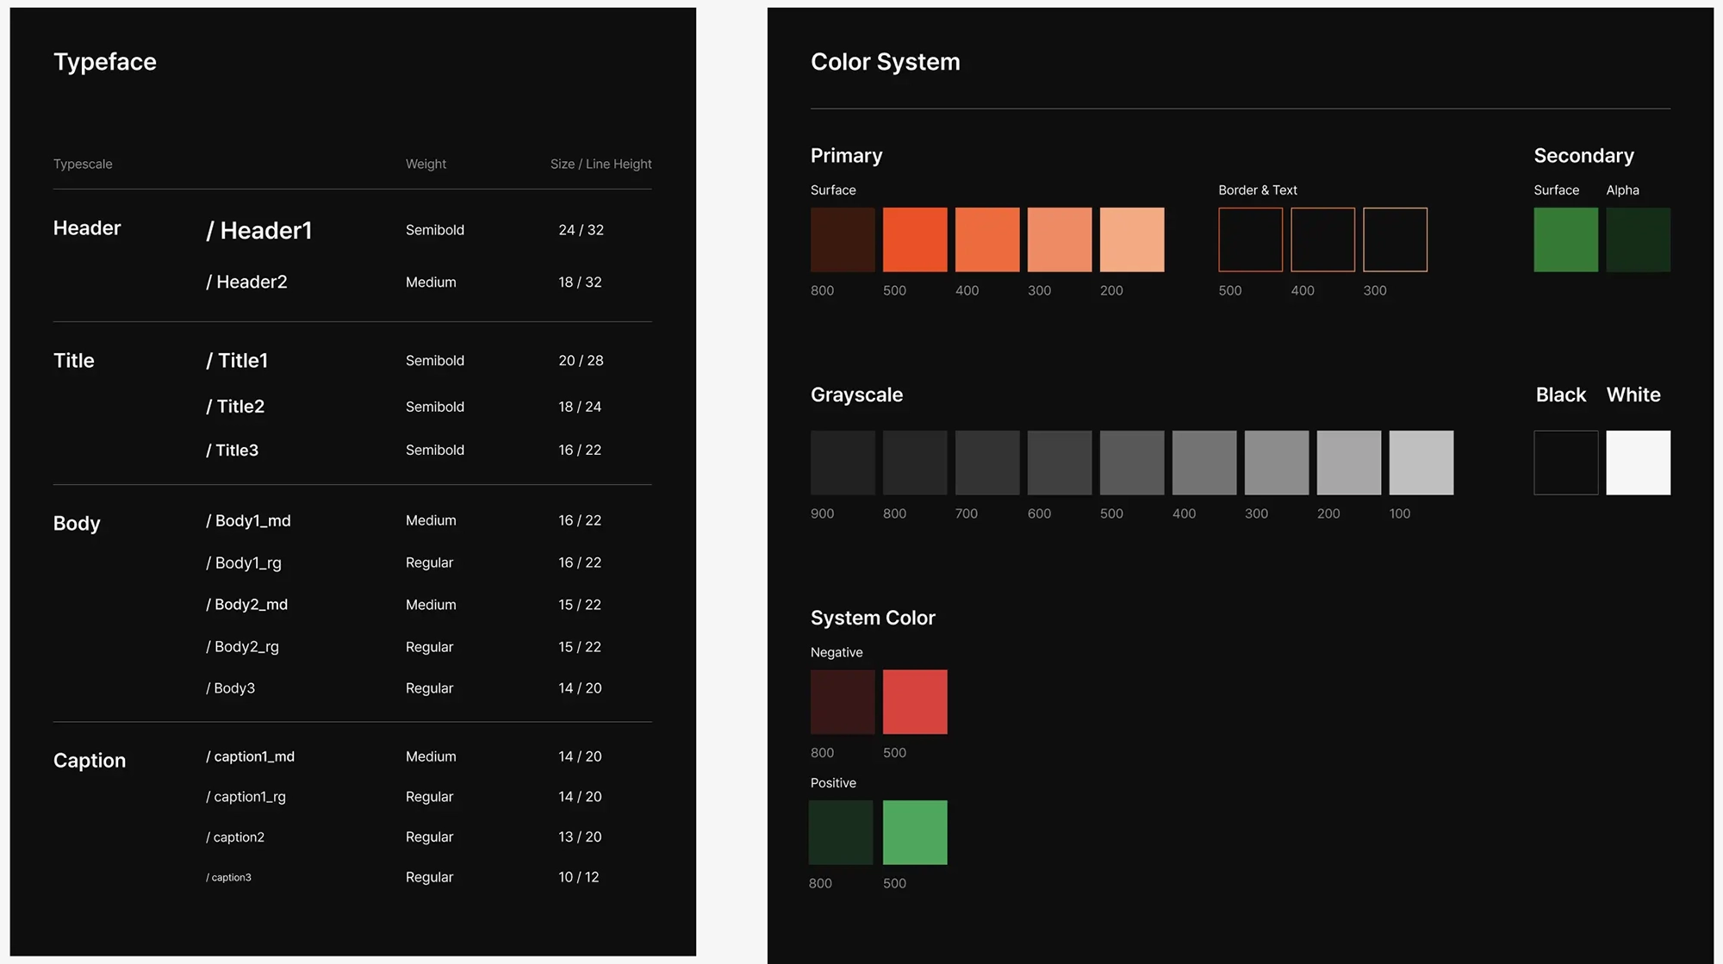Click the 'Primary' section heading

(846, 156)
